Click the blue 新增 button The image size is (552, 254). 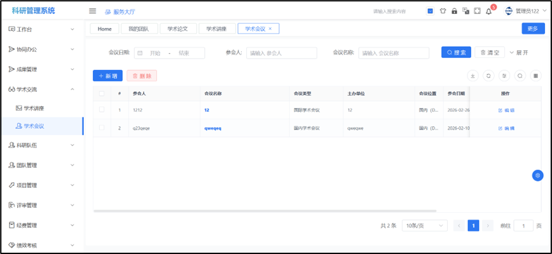[x=107, y=76]
